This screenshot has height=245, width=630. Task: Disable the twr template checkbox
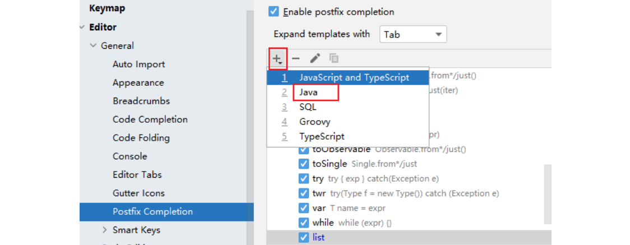[304, 193]
